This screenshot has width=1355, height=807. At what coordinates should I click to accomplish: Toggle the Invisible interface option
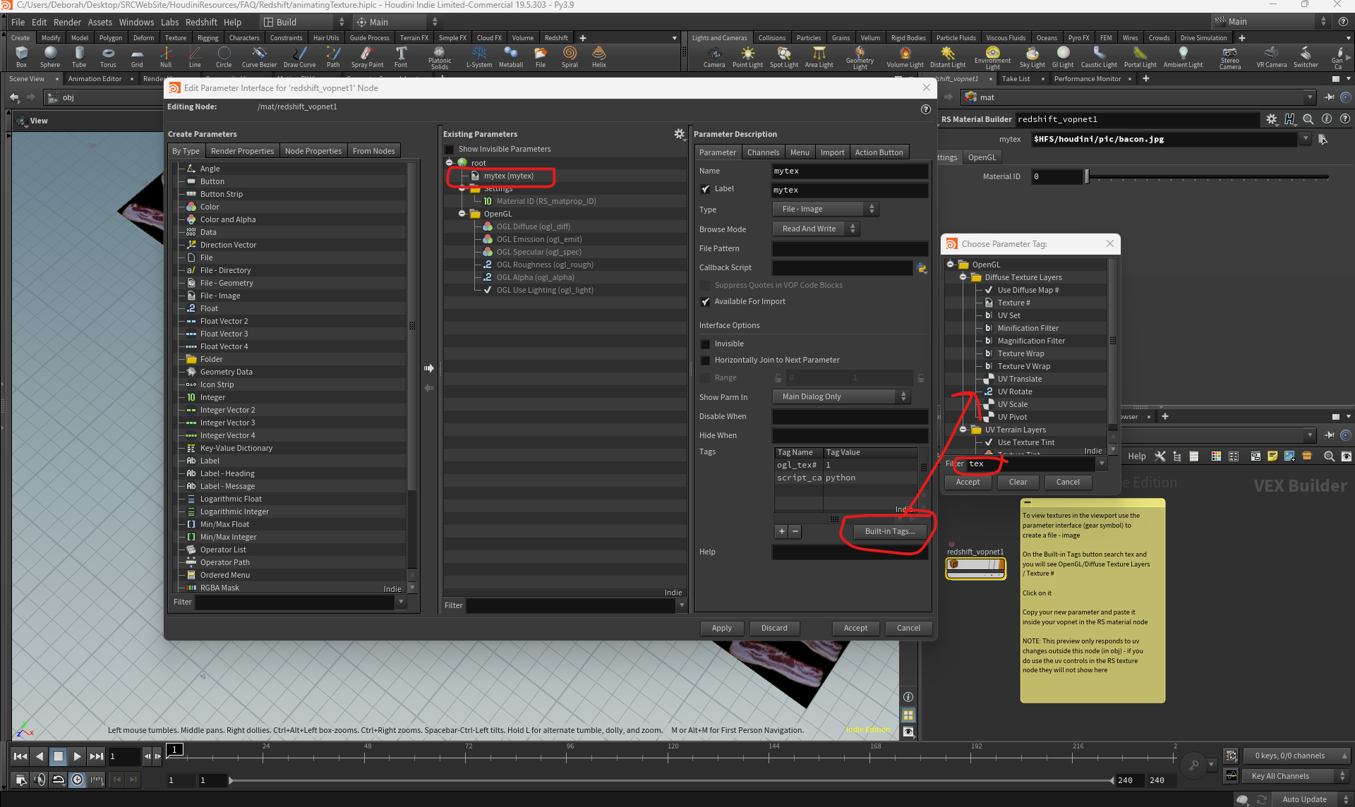tap(705, 344)
